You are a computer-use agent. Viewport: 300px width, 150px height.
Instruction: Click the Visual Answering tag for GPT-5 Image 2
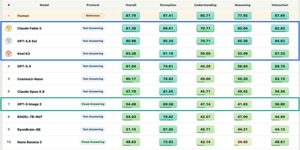pos(93,104)
